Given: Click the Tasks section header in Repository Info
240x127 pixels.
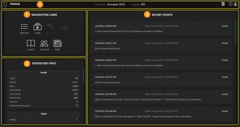Looking at the screenshot, I should coord(43,114).
